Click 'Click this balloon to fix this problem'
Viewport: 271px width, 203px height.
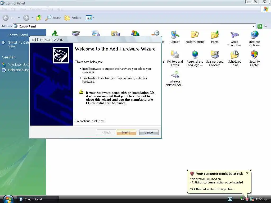[x=212, y=189]
